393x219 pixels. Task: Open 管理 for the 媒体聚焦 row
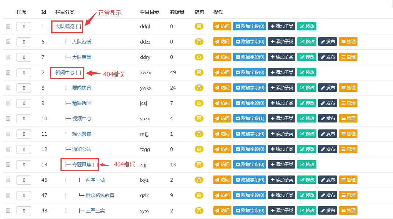click(x=348, y=134)
